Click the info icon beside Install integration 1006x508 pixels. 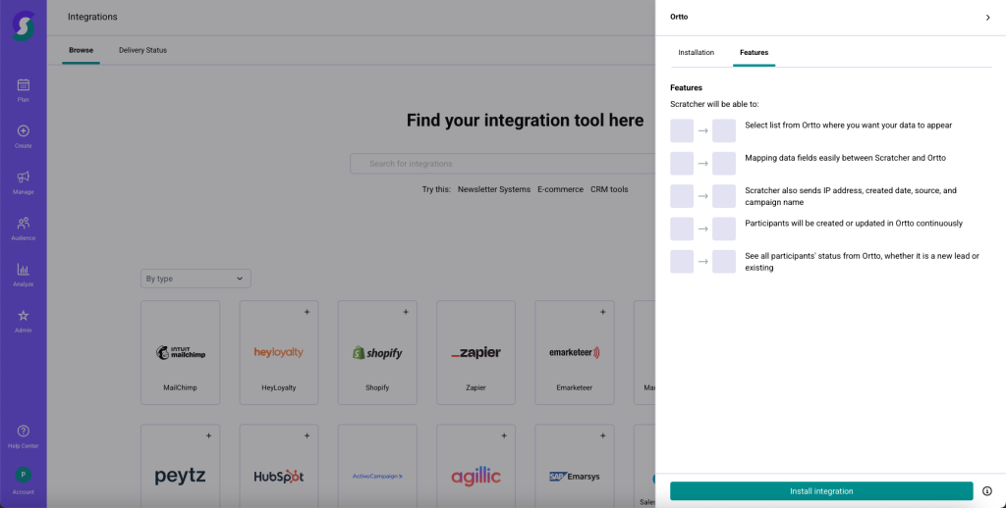tap(987, 491)
